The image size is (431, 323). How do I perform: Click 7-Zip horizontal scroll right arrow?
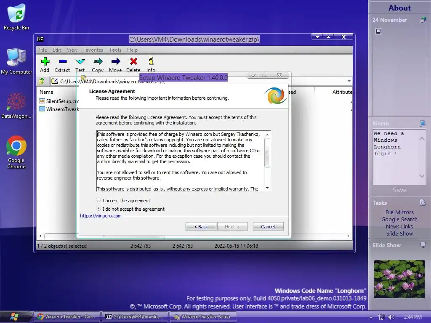[348, 236]
